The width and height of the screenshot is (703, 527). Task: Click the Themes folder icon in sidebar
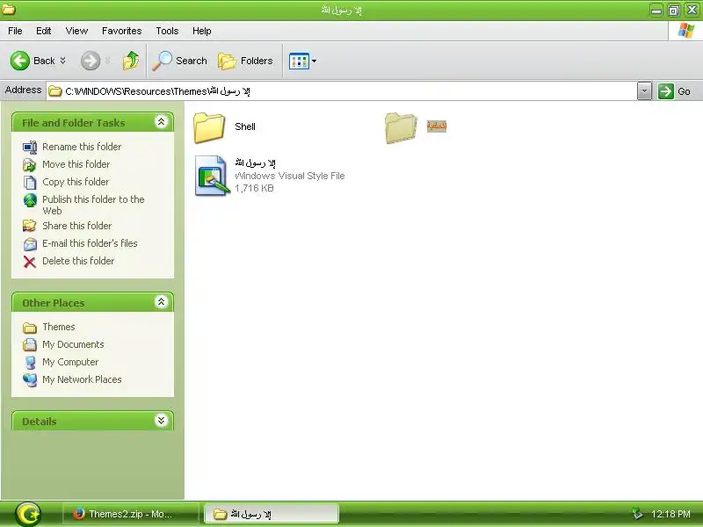30,328
